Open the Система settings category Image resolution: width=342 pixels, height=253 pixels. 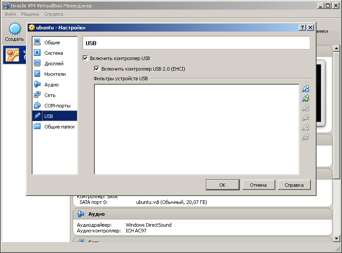(x=55, y=53)
